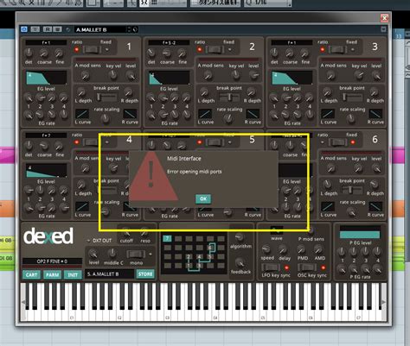Click operator 6 L curve shape icon
This screenshot has width=410, height=346.
point(328,206)
